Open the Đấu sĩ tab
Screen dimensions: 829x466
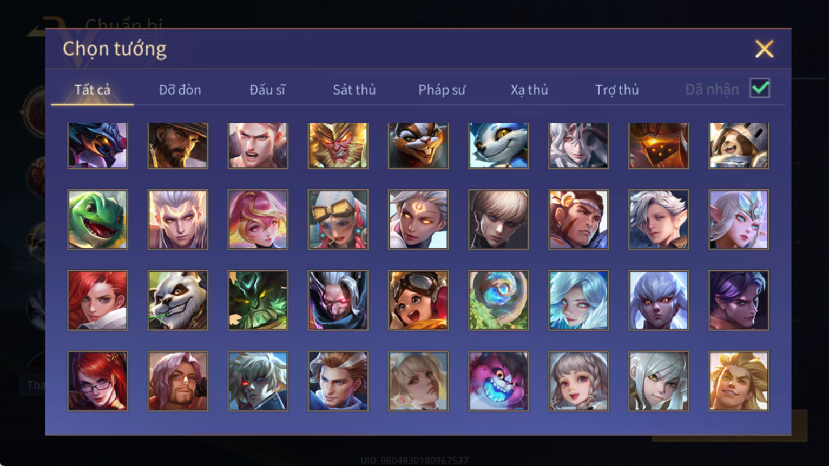[x=267, y=90]
